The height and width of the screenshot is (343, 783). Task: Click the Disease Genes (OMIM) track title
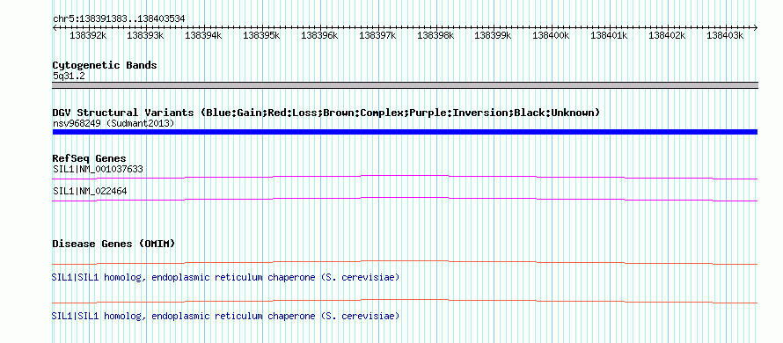pos(113,244)
